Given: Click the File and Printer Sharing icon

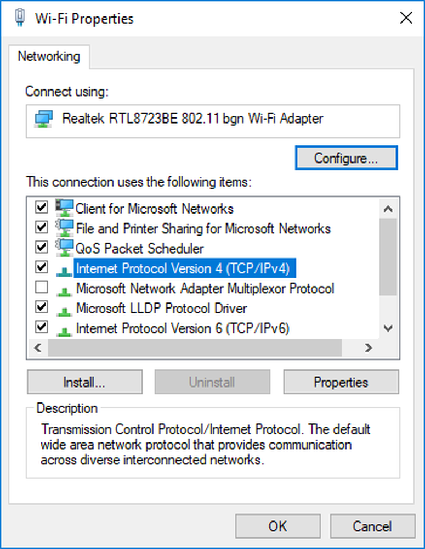Looking at the screenshot, I should click(64, 228).
